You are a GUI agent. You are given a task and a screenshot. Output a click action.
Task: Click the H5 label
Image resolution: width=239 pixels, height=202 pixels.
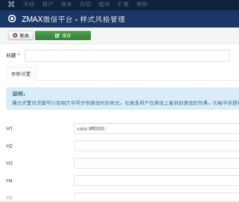tap(9, 198)
